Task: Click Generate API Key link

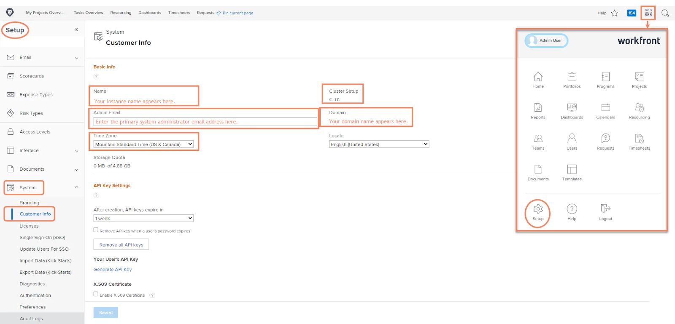Action: [x=113, y=270]
